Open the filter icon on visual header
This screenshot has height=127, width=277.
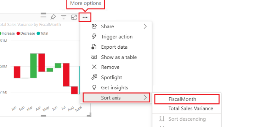[x=64, y=17]
